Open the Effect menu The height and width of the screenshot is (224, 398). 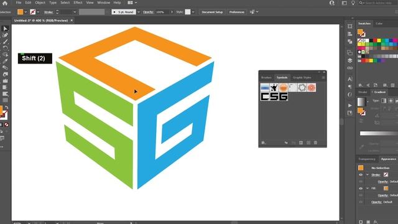pos(78,2)
